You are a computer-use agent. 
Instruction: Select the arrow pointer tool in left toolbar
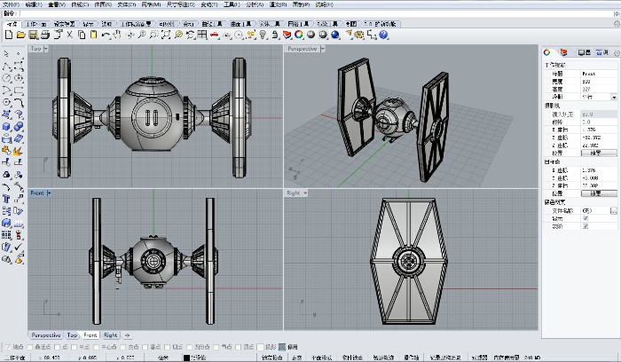click(x=6, y=53)
